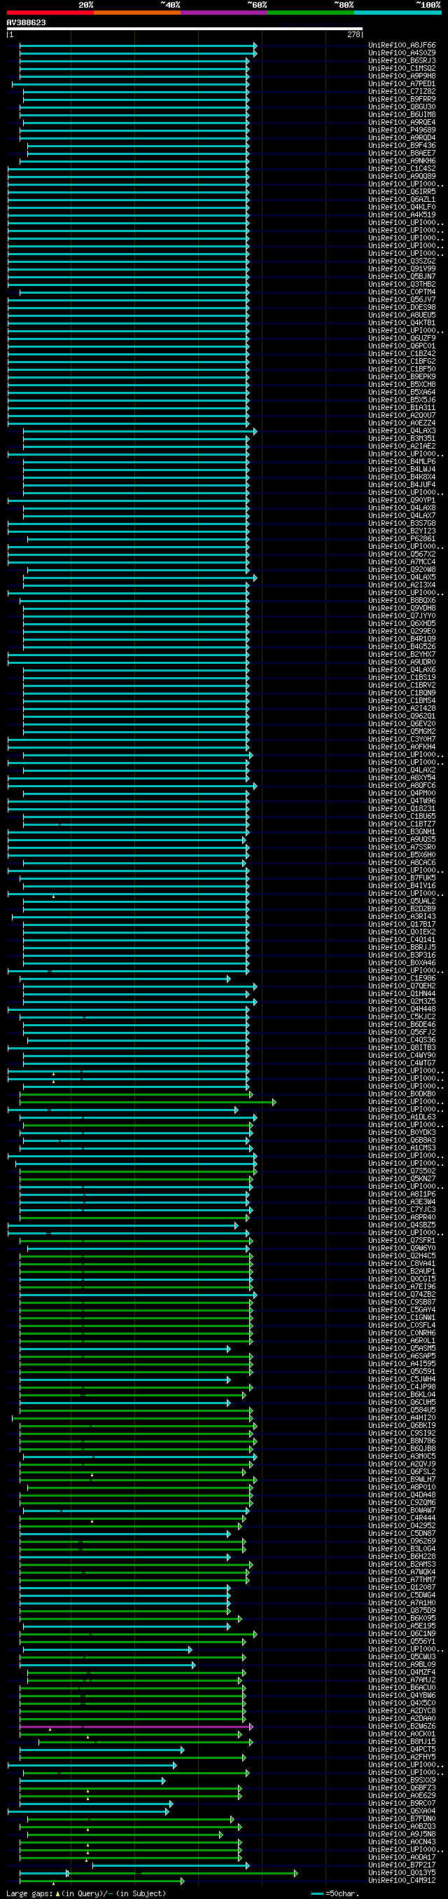Image resolution: width=448 pixels, height=1899 pixels.
Task: Click hit label UniRef100_B6KL04
Action: 402,1395
